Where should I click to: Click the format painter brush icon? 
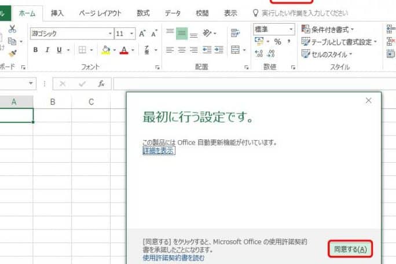pos(13,53)
